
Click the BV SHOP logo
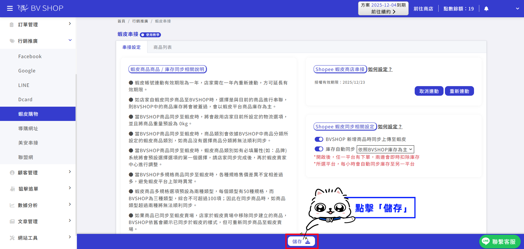click(x=40, y=8)
